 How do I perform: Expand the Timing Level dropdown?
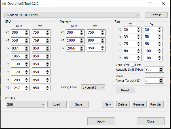point(93,87)
